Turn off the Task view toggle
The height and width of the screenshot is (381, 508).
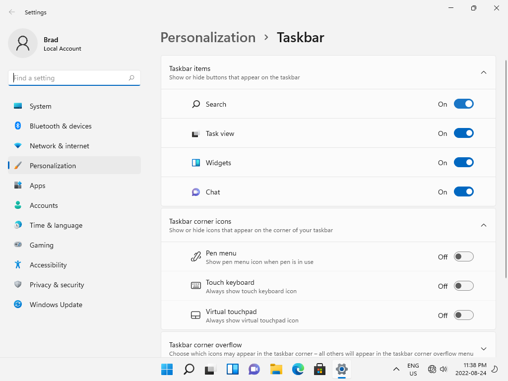pos(463,133)
